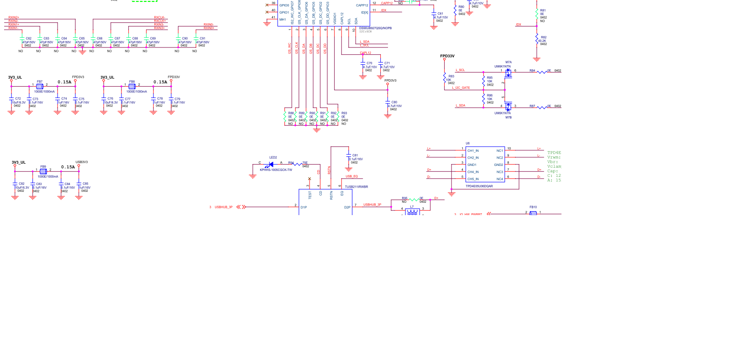Select capacitor C62 symbol

pyautogui.click(x=22, y=38)
